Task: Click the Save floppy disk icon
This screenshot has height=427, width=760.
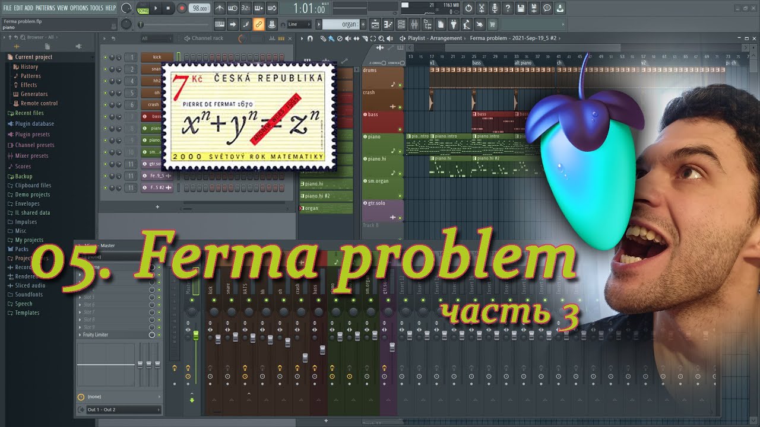Action: [x=521, y=8]
